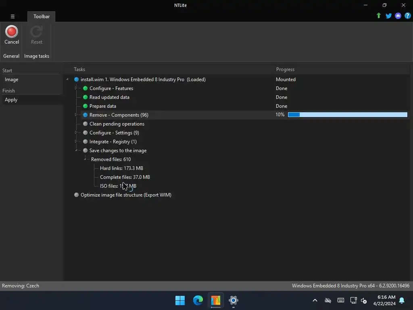Select the Clean pending operations row
413x310 pixels.
[117, 124]
